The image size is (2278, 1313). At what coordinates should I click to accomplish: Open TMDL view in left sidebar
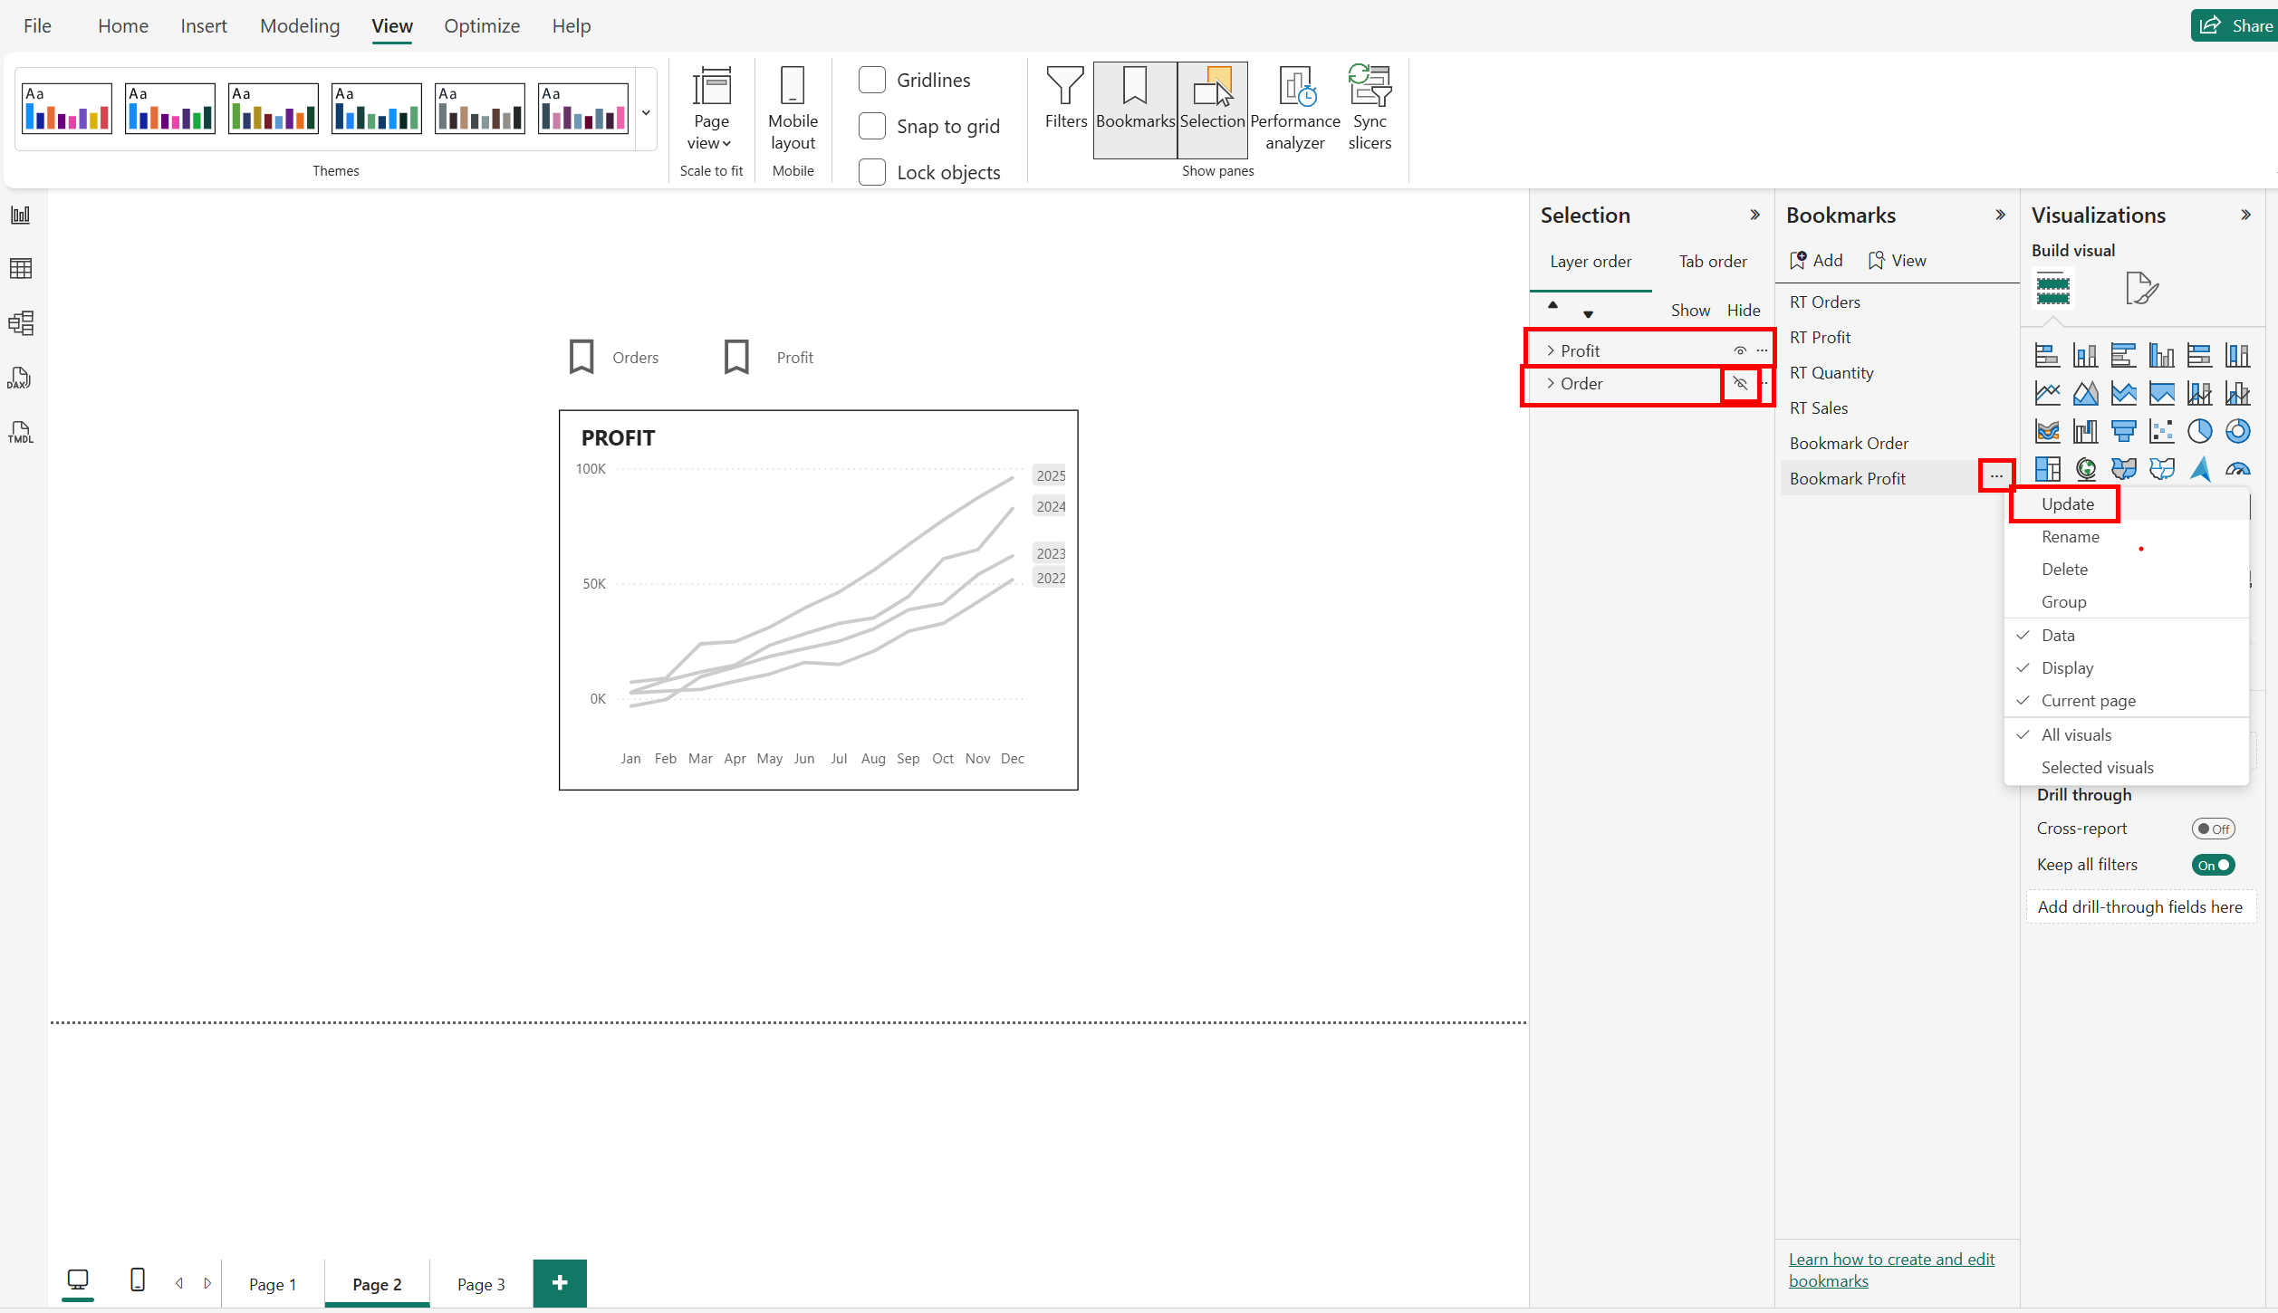click(20, 433)
